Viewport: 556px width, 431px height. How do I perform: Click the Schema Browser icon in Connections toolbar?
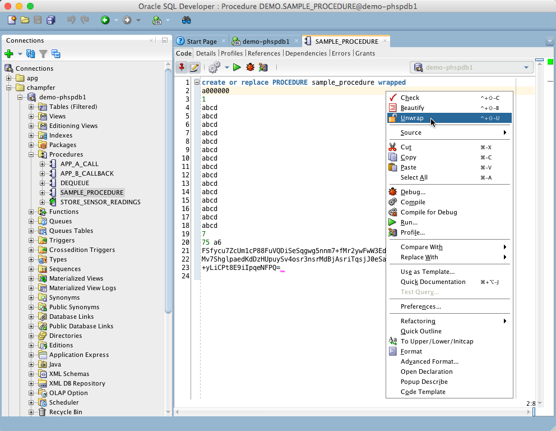(x=55, y=54)
